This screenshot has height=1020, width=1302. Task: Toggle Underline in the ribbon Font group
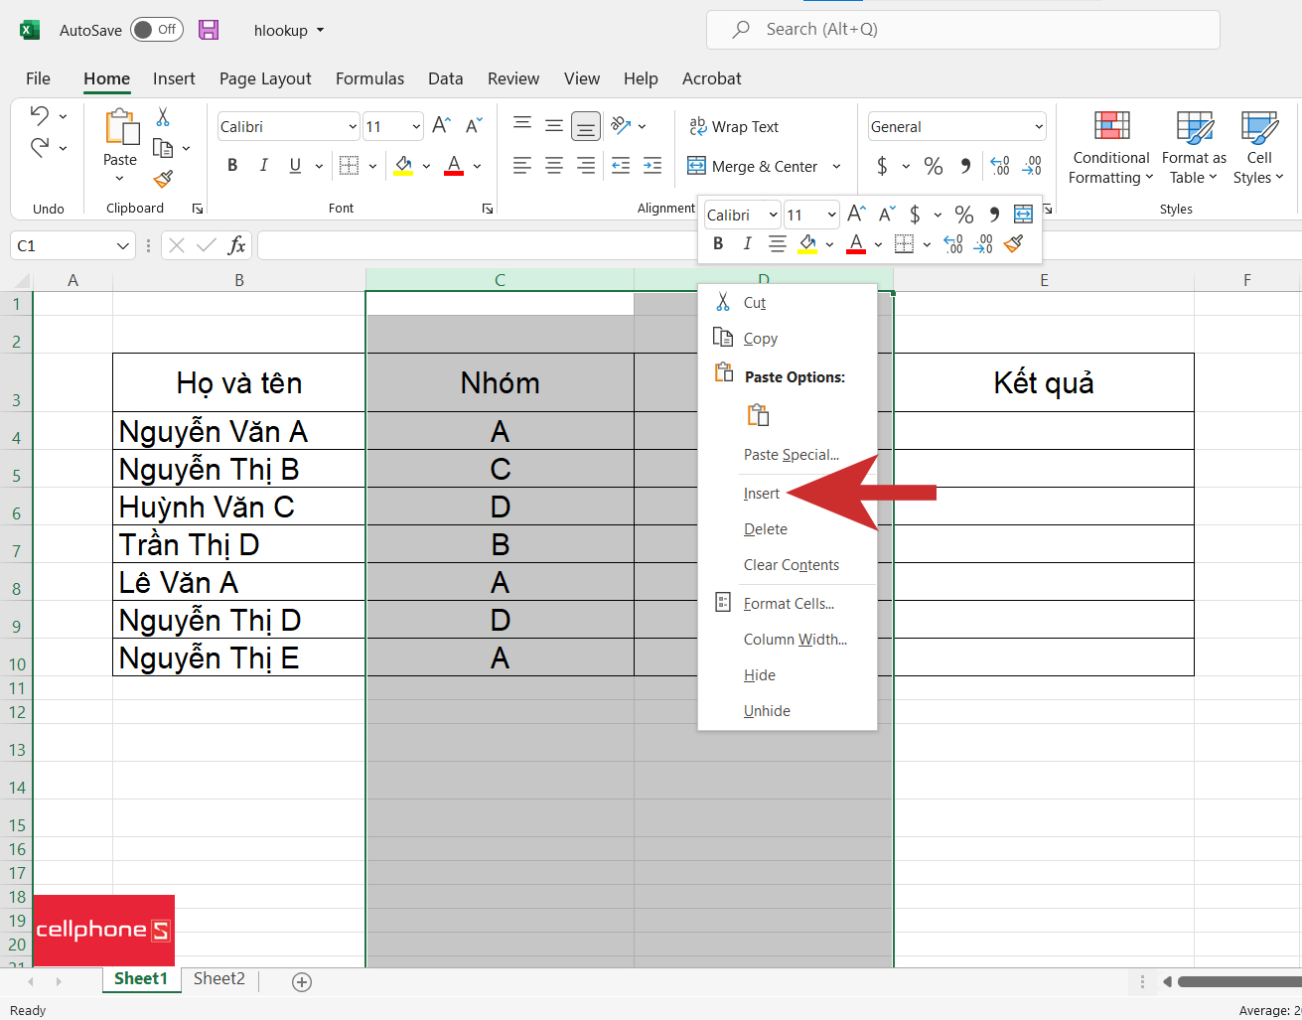click(x=295, y=166)
